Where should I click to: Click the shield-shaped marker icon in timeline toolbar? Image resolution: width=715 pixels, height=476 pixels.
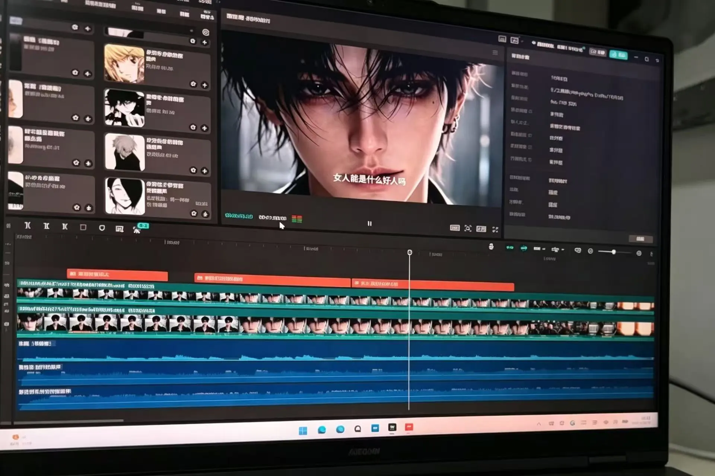click(102, 228)
